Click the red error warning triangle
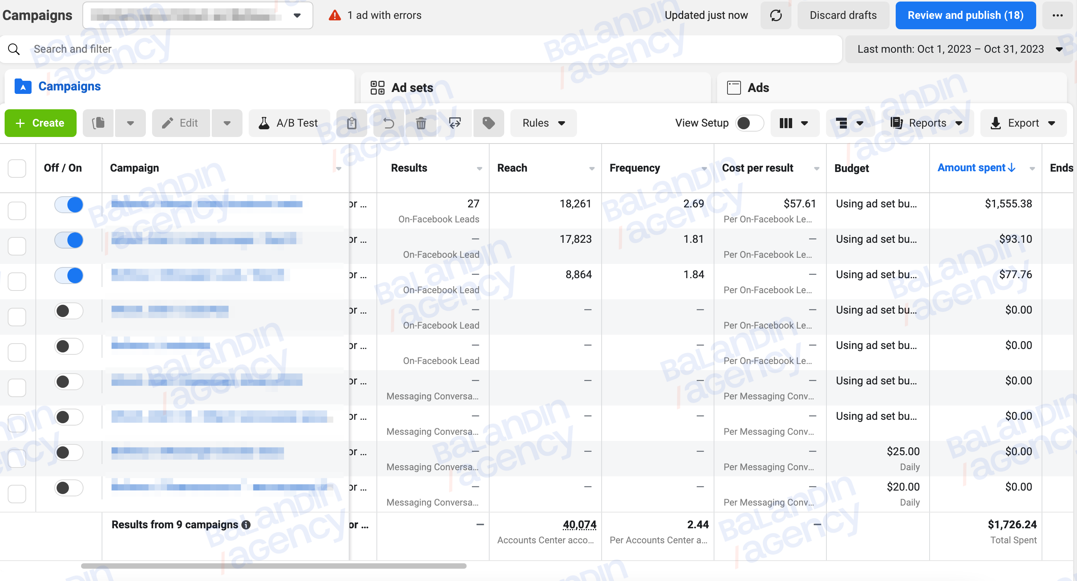Viewport: 1077px width, 581px height. coord(334,15)
